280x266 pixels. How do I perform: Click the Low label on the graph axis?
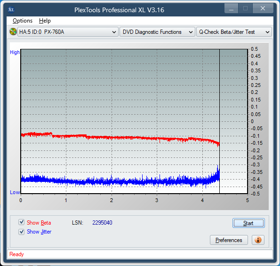pos(15,192)
